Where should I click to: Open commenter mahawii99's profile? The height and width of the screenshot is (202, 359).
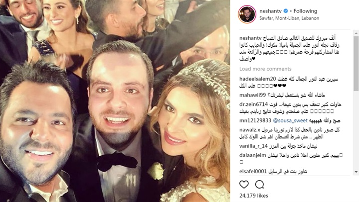[252, 95]
